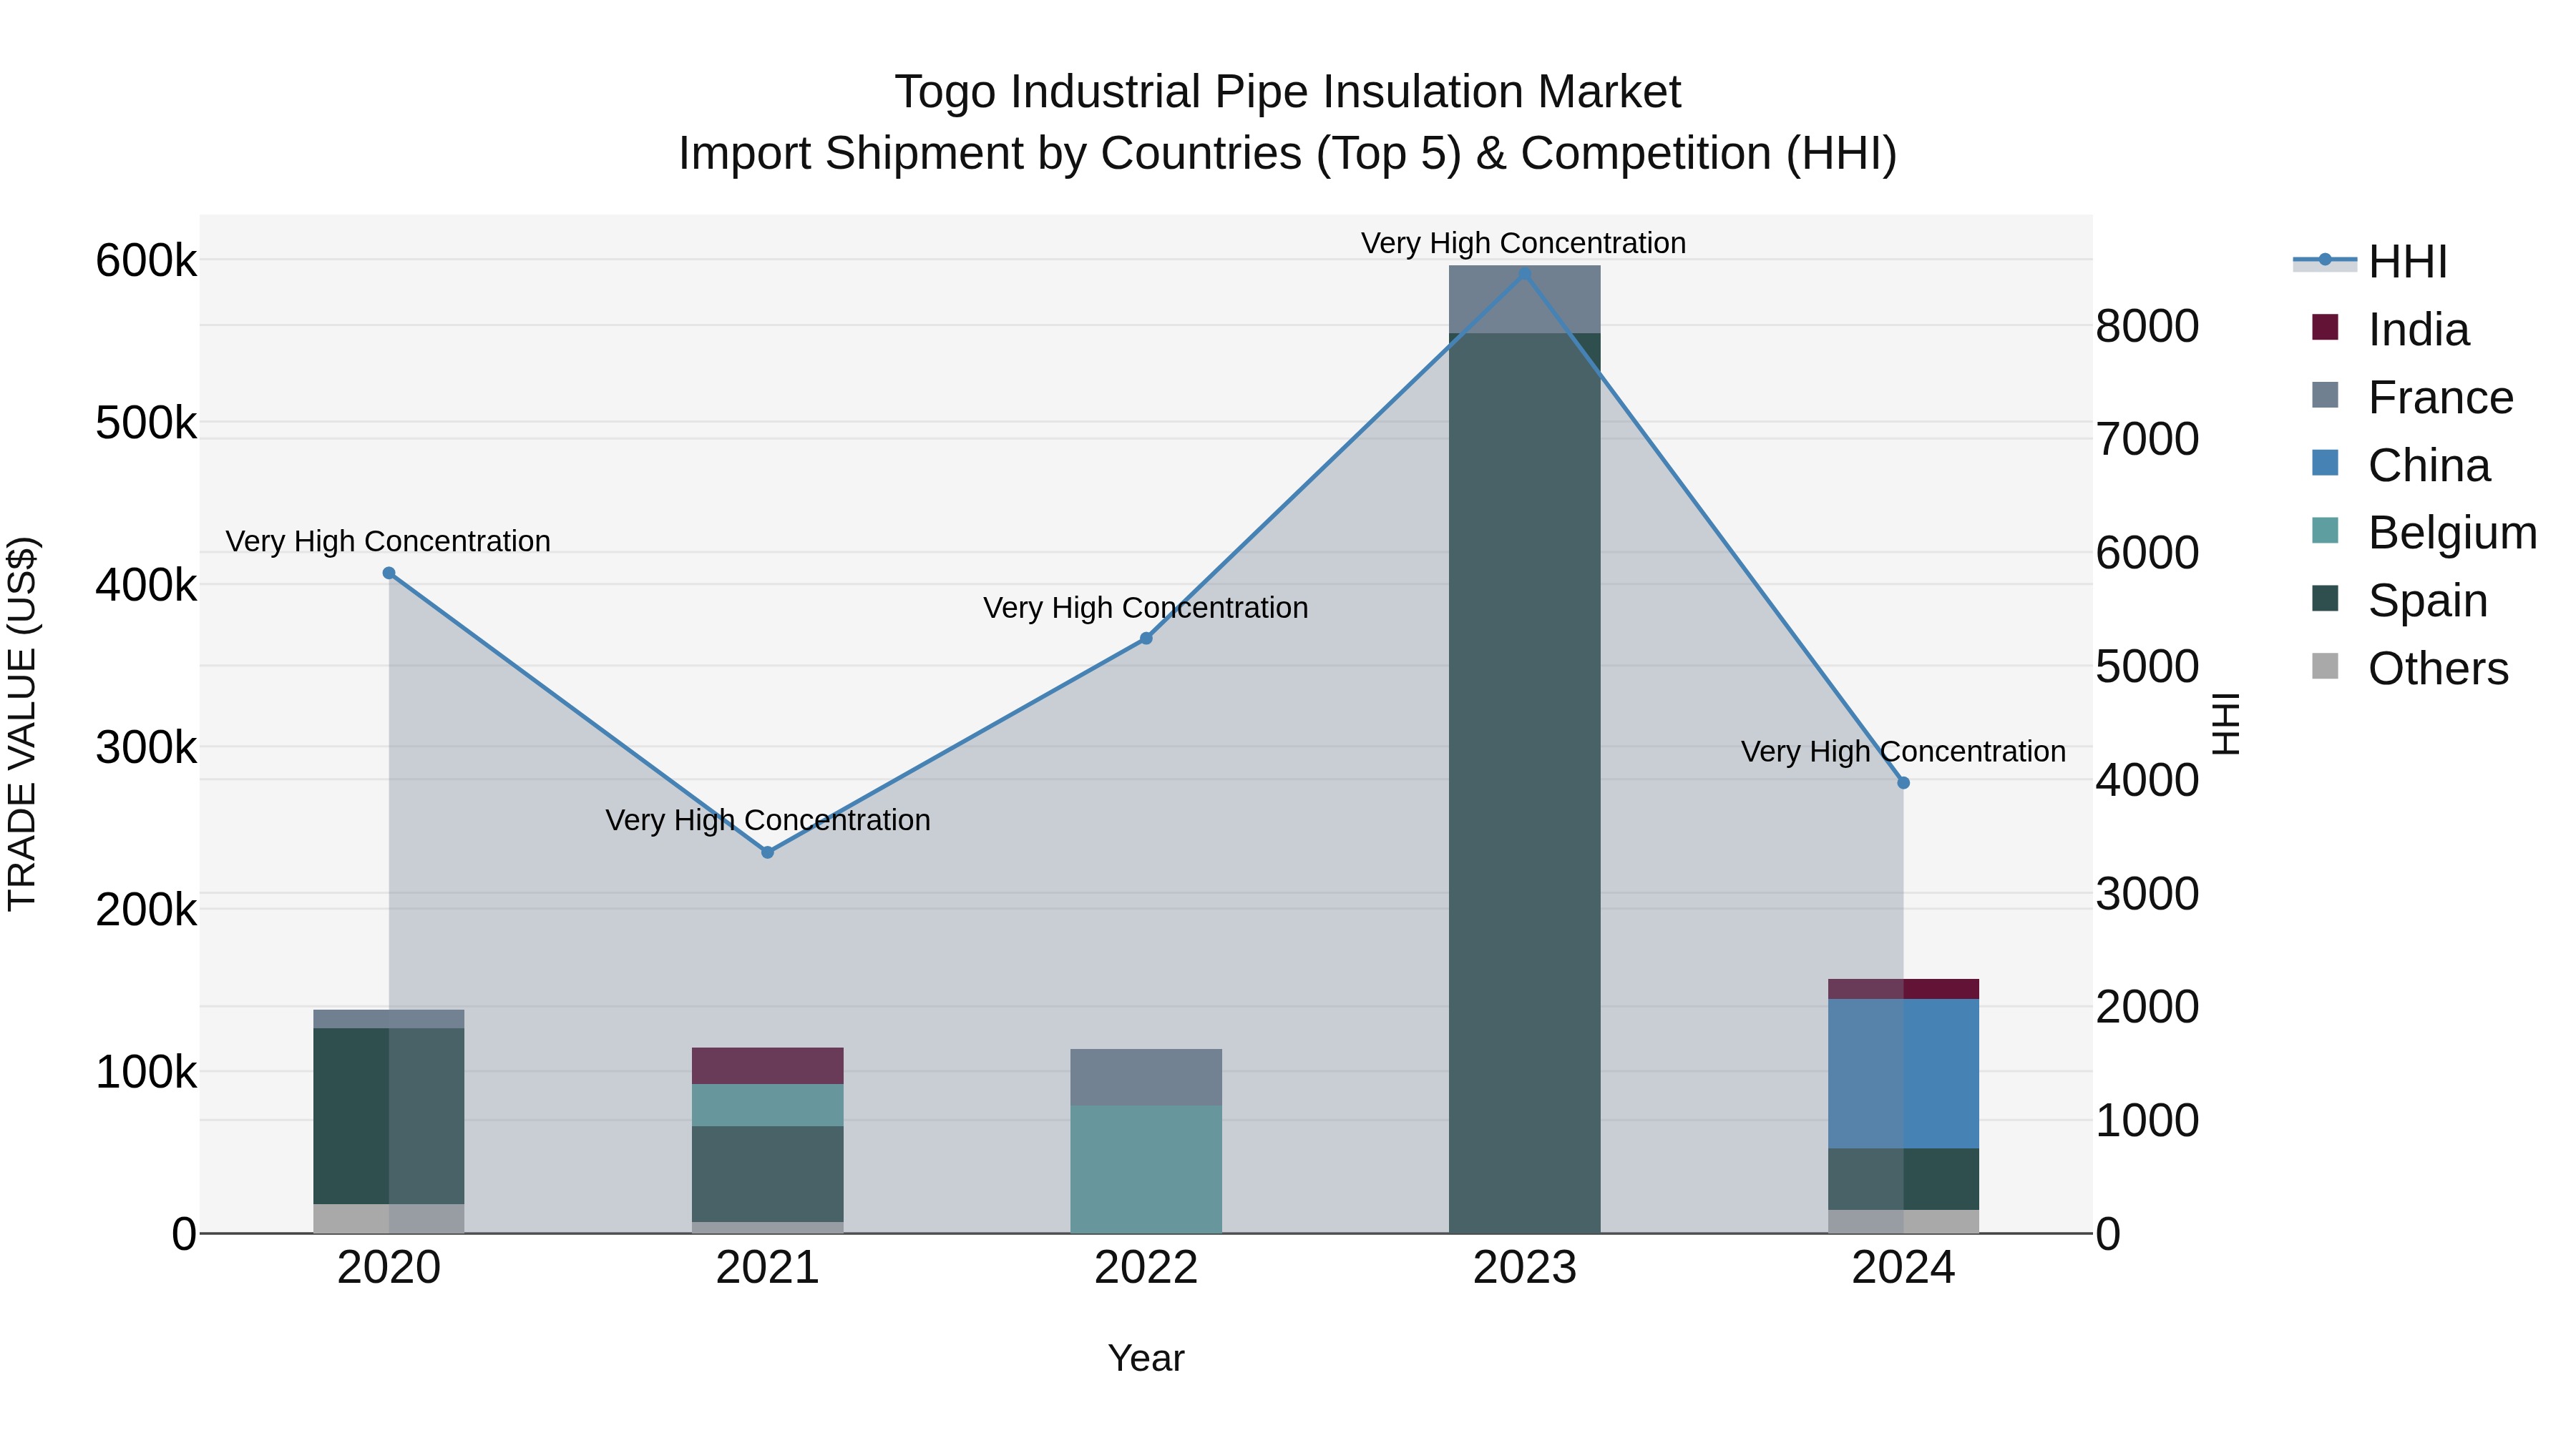Click Very High Concentration label near 2024
The height and width of the screenshot is (1448, 2576).
(x=1903, y=752)
